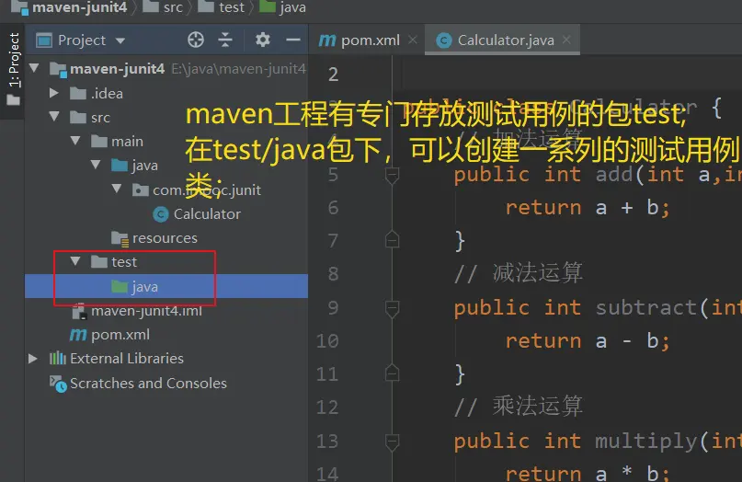Click the locate/scroll from source crosshair icon
Image resolution: width=742 pixels, height=482 pixels.
point(195,40)
